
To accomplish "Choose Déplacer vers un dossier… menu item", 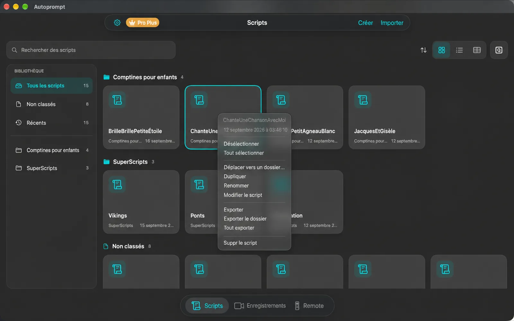I will point(254,167).
